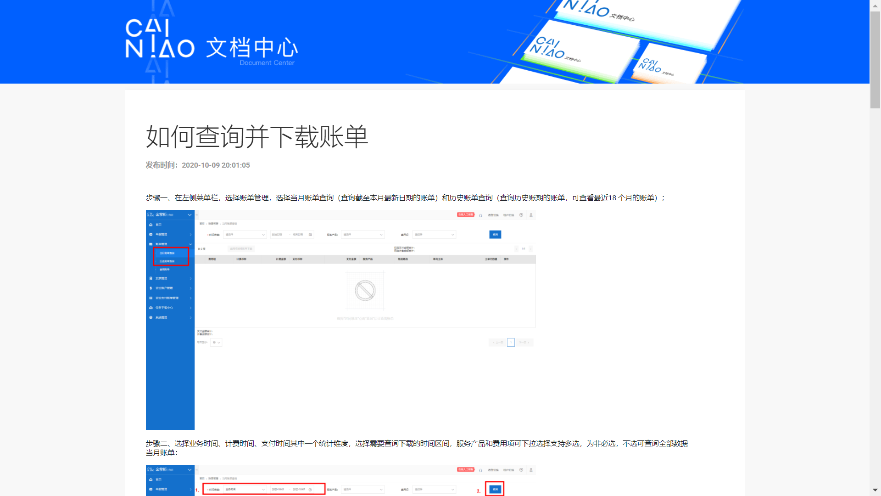Click the Document Center subtitle in banner
This screenshot has width=881, height=496.
(x=267, y=63)
